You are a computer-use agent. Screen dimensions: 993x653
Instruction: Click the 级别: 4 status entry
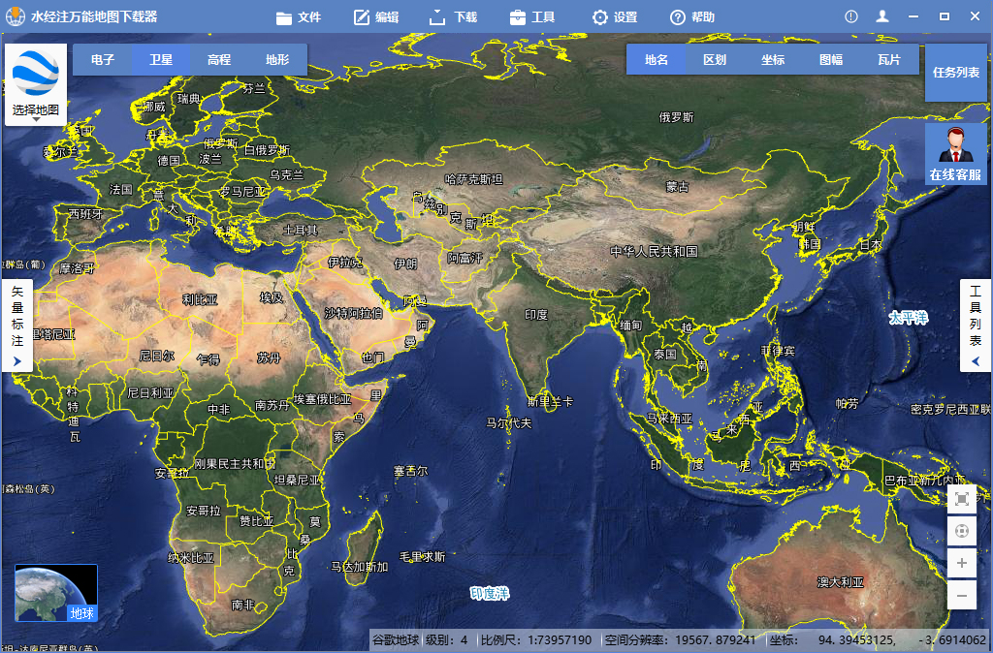[x=446, y=639]
